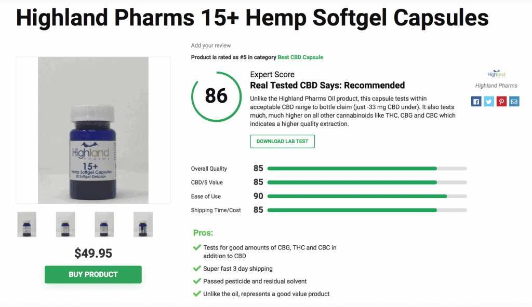
Task: Click the Expert Score circle showing 86
Action: (216, 96)
